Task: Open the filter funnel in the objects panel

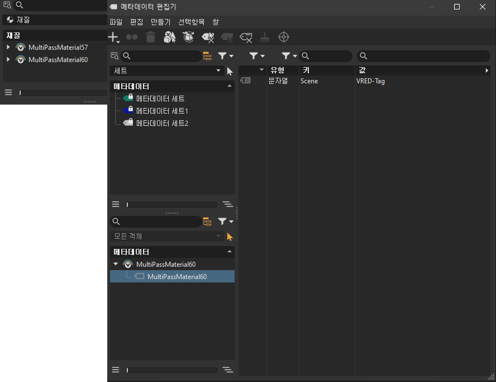Action: pos(226,221)
